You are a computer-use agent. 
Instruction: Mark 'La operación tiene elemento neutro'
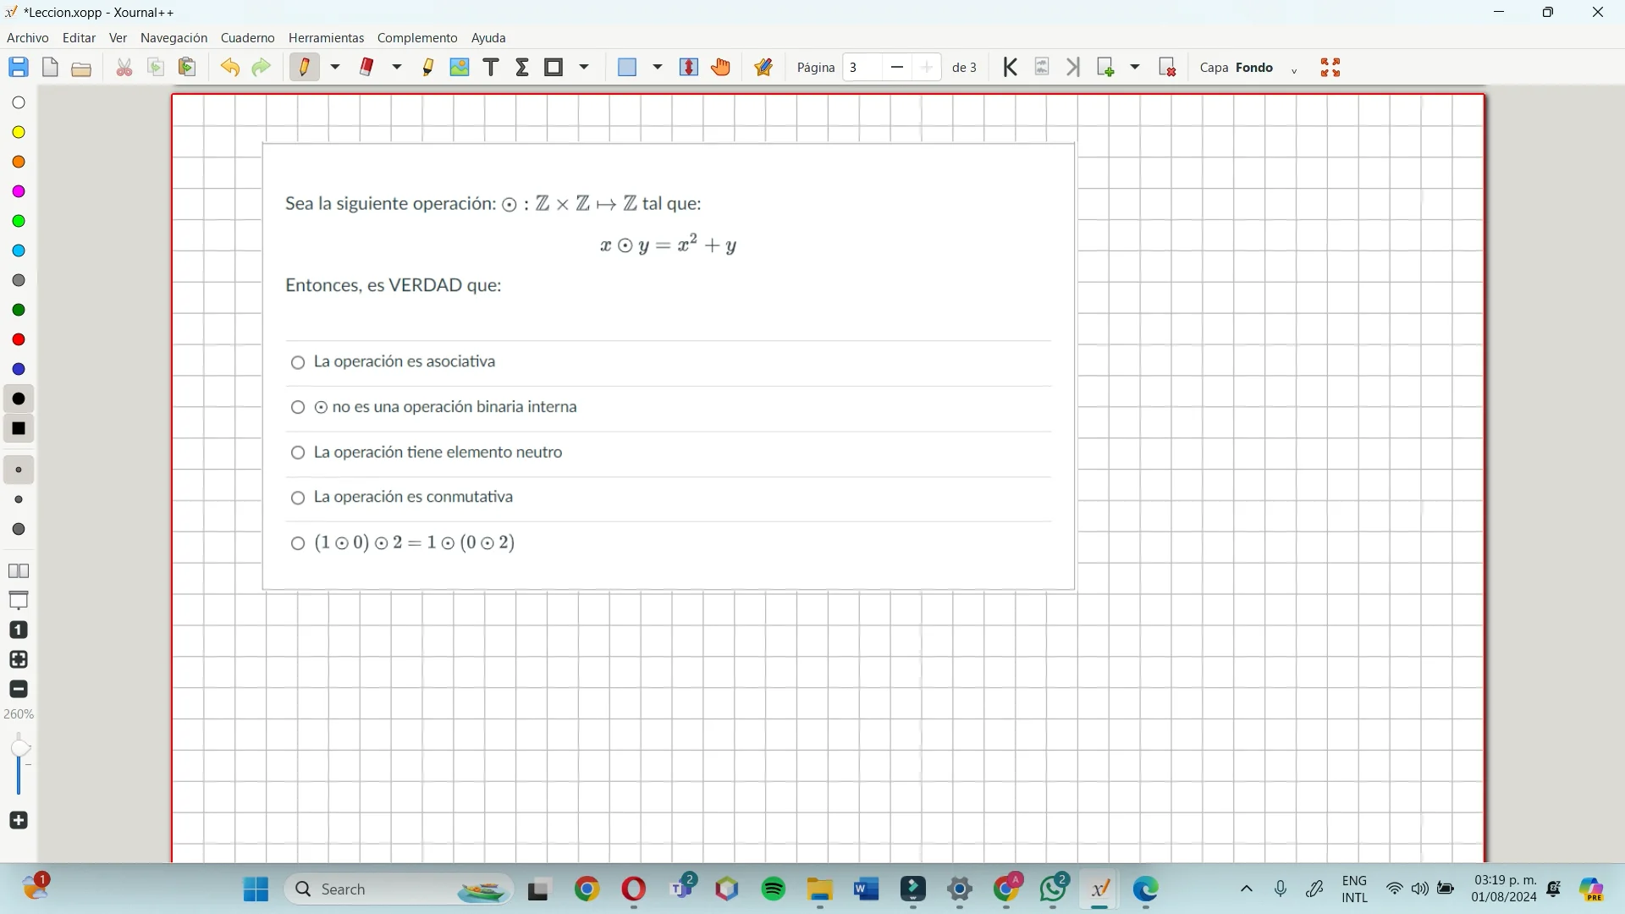tap(298, 454)
